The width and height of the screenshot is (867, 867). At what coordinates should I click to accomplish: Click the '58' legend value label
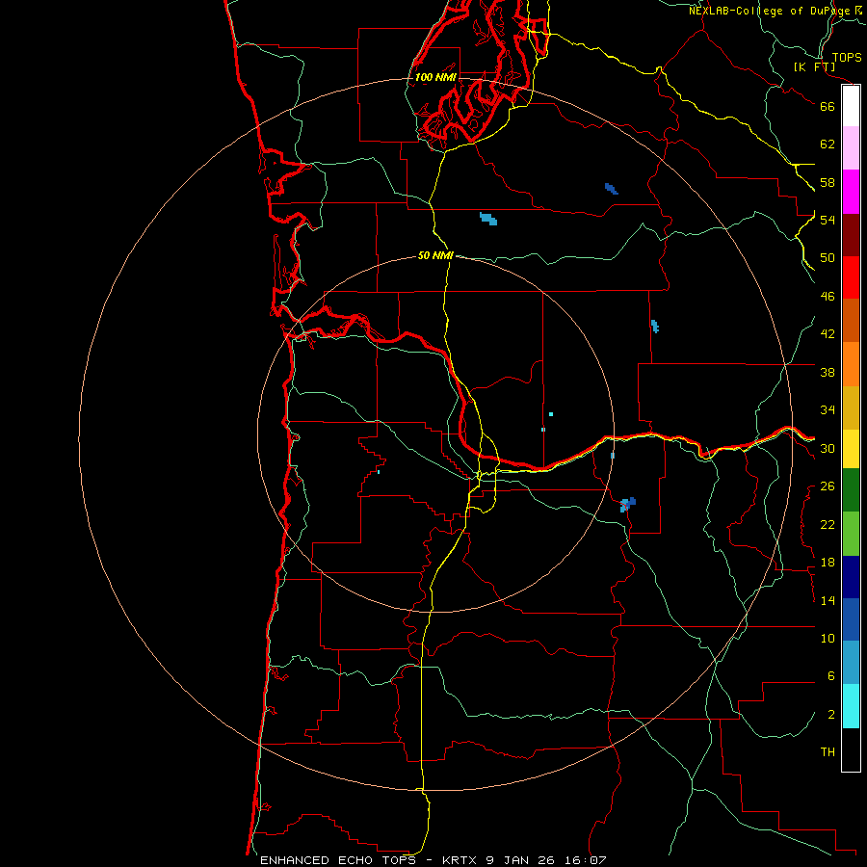(828, 182)
